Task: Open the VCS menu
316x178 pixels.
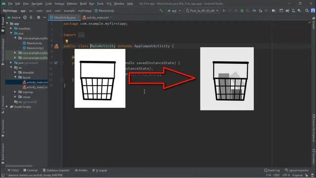Action: click(109, 3)
